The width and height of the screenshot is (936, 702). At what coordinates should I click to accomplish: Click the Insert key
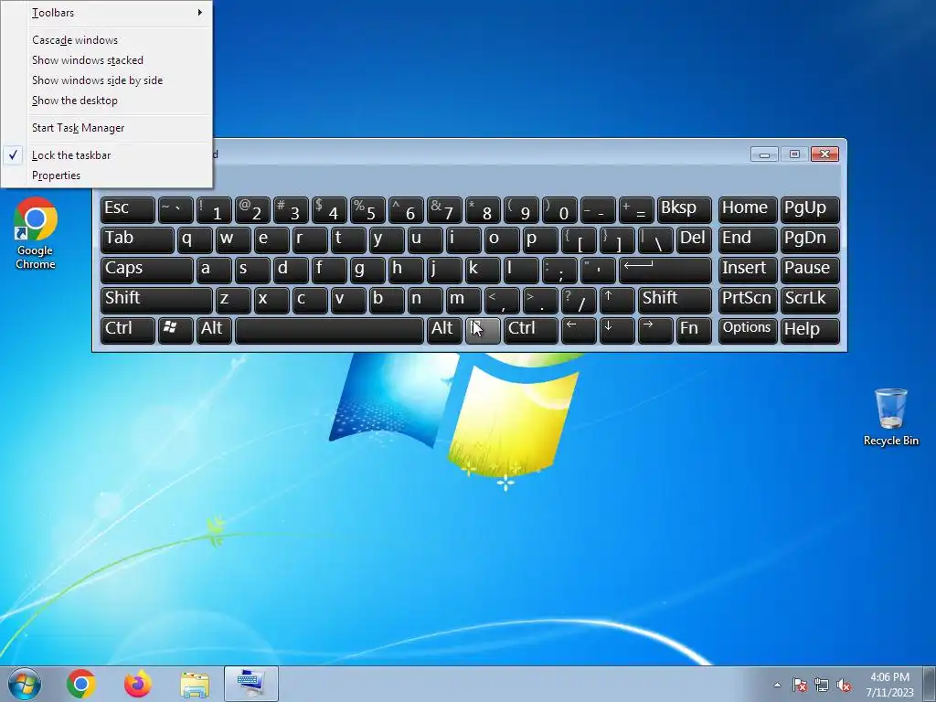748,270
